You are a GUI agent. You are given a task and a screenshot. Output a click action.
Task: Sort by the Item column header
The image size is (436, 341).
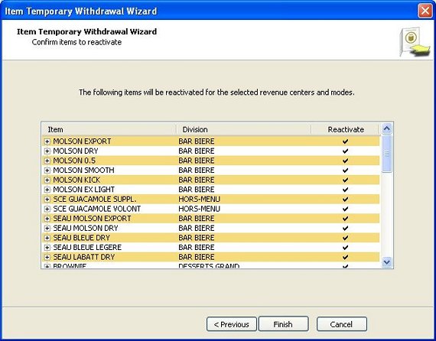point(109,129)
